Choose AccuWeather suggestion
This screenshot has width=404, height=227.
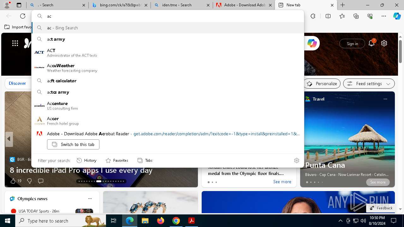(168, 67)
